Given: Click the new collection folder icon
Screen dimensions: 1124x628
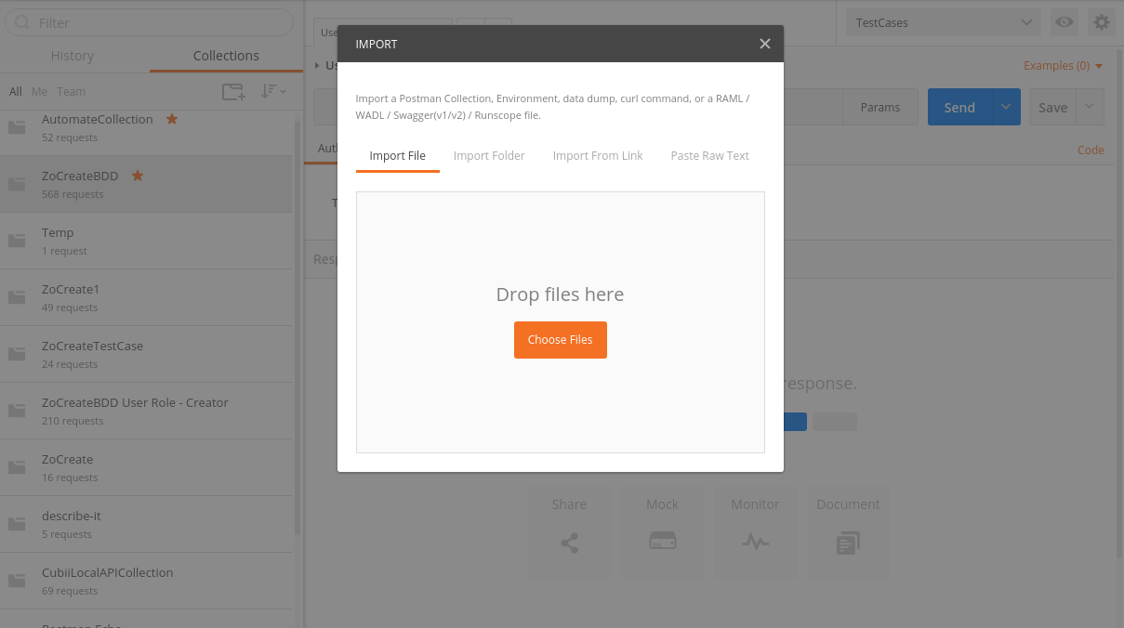Looking at the screenshot, I should pos(233,91).
